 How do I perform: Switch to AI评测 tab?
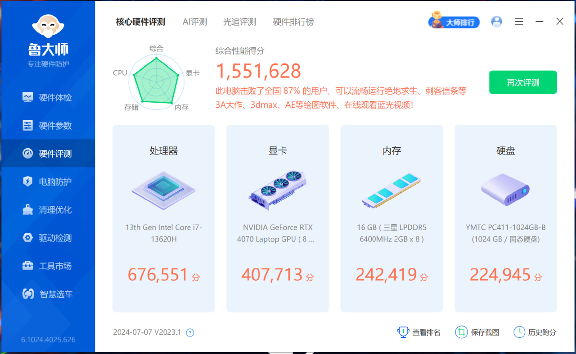195,22
